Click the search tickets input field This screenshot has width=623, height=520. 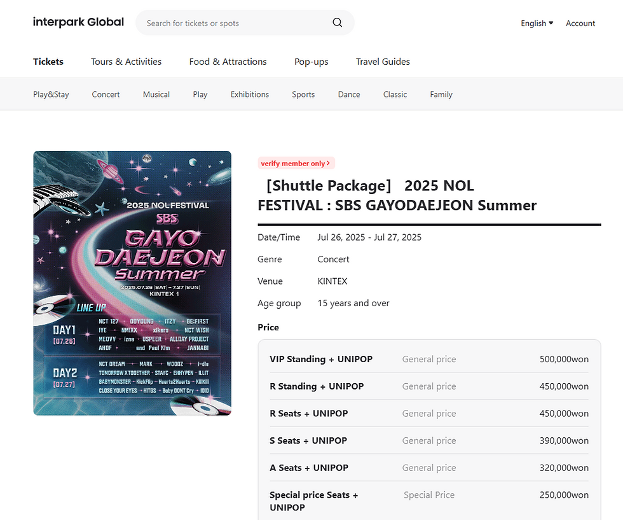(x=245, y=23)
